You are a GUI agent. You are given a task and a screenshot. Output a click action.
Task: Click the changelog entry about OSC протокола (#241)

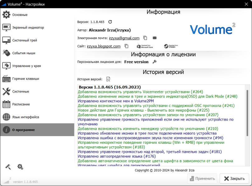click(x=156, y=106)
